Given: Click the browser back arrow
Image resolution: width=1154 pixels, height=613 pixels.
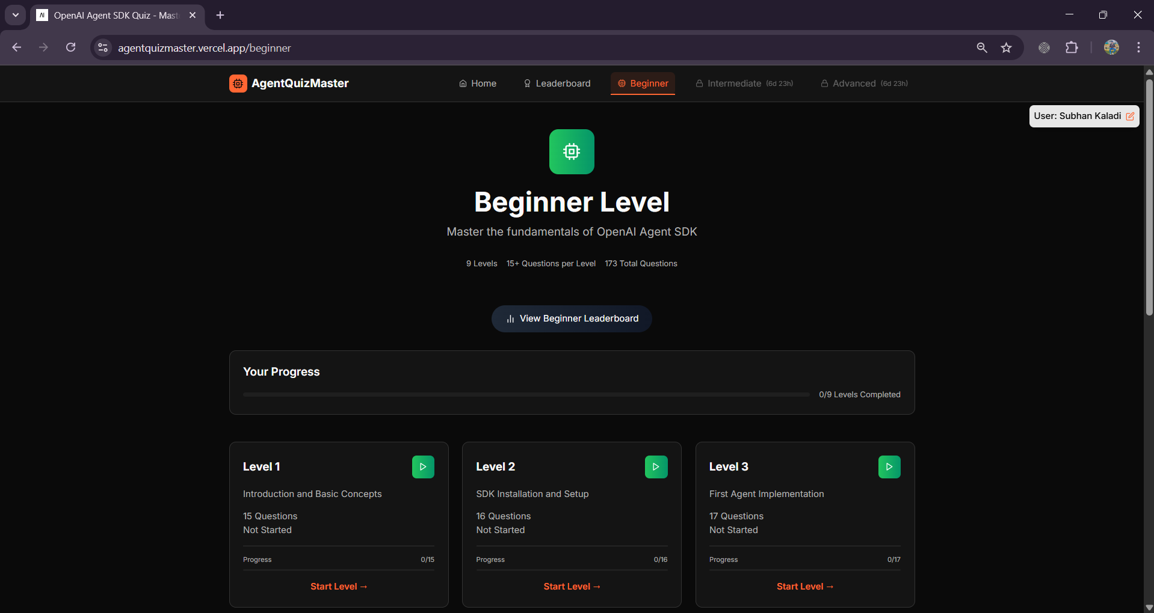Looking at the screenshot, I should click(x=17, y=47).
